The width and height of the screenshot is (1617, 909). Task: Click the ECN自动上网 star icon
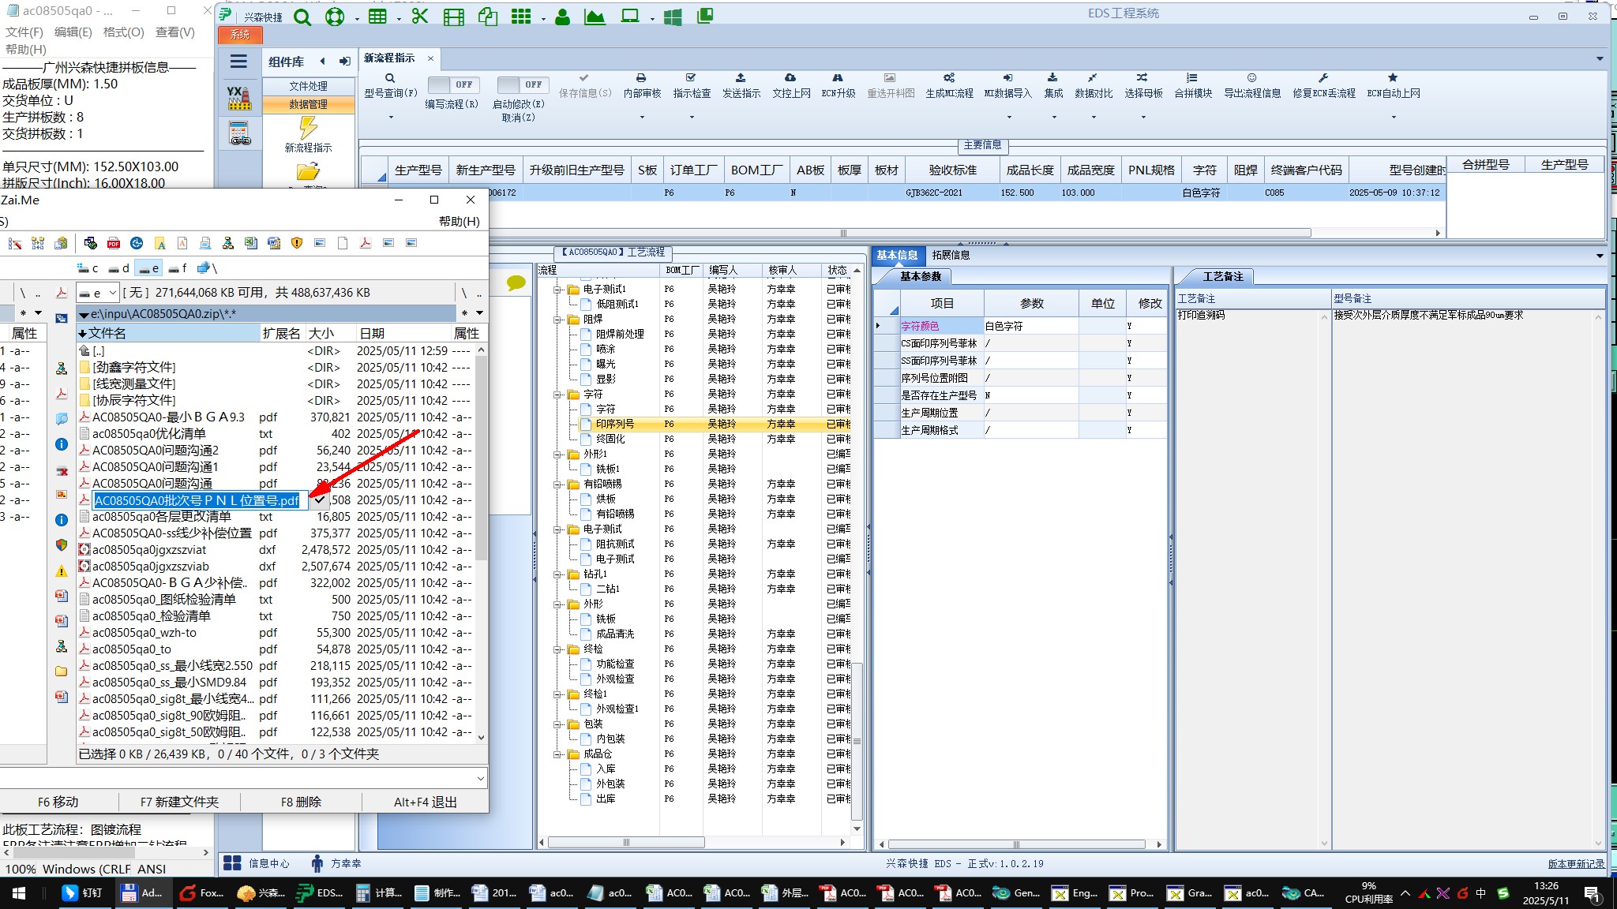click(x=1393, y=78)
